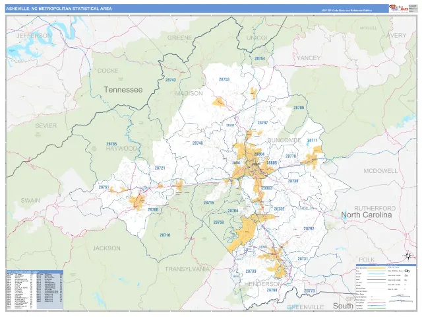This screenshot has height=317, width=422.
Task: Select ZIP code 28748
Action: click(x=198, y=143)
